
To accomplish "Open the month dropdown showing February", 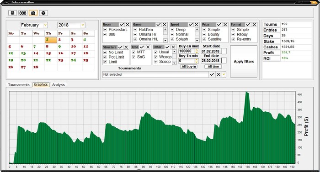I will point(45,25).
